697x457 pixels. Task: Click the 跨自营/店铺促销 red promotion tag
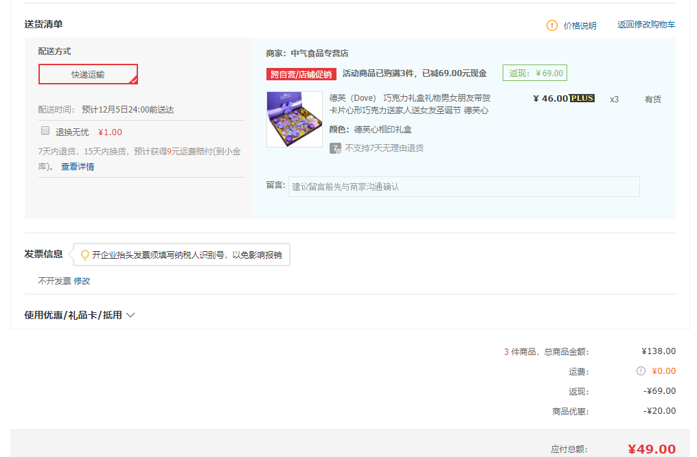[x=301, y=74]
